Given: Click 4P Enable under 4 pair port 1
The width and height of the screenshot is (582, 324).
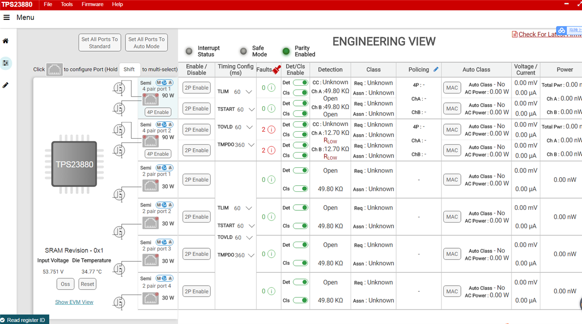Looking at the screenshot, I should [x=158, y=112].
